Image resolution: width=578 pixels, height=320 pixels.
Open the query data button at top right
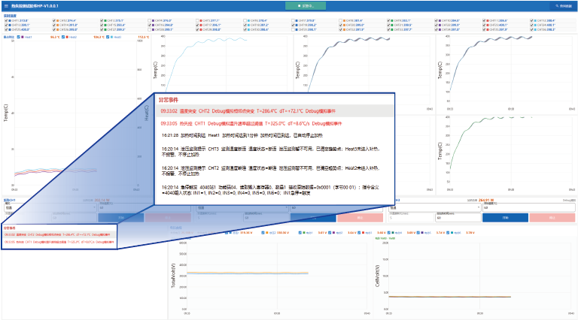(x=564, y=6)
